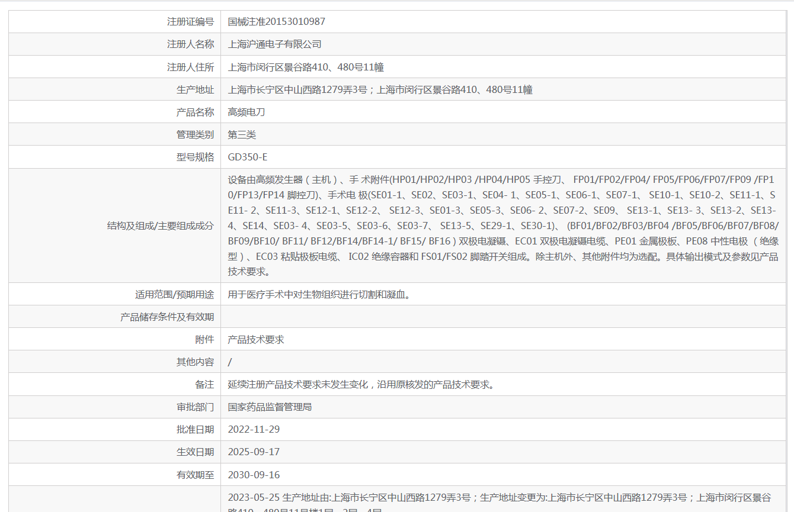
Task: Select the 结构及组成/主要组成成分 label
Action: (x=161, y=226)
